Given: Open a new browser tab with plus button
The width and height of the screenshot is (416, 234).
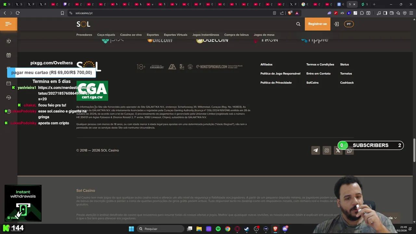Looking at the screenshot, I should click(x=374, y=4).
